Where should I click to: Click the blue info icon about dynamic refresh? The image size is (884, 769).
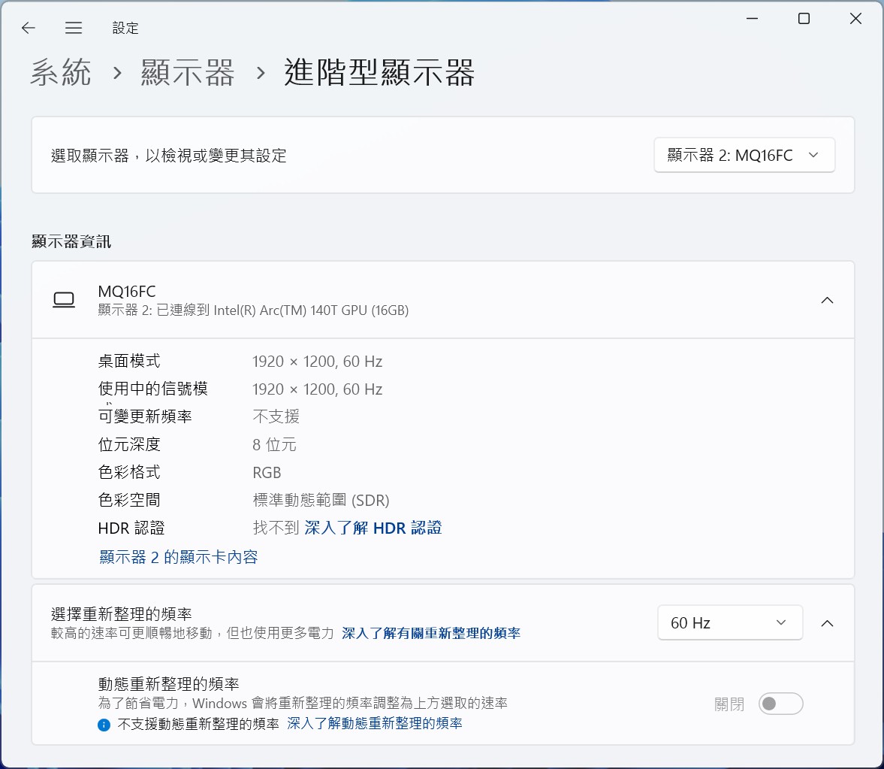coord(104,725)
